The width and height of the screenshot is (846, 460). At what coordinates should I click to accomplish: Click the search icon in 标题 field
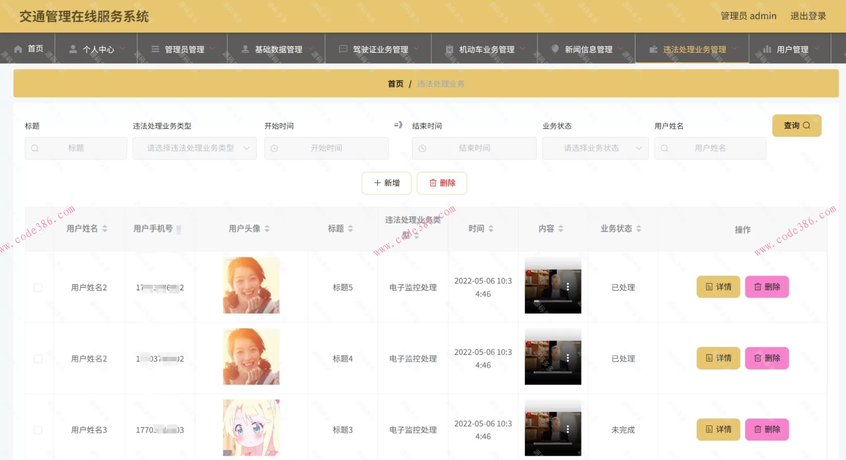pos(35,148)
